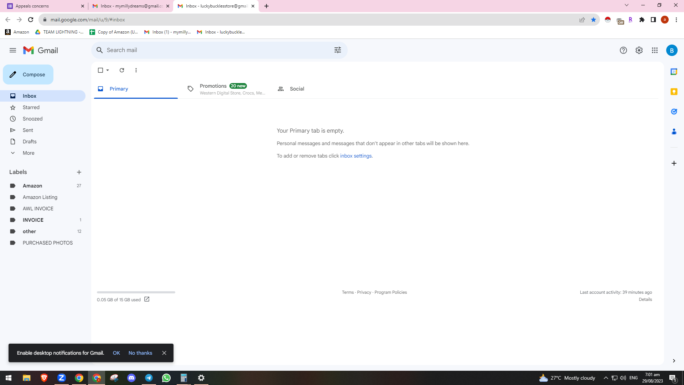Open Chrome side panel icon
This screenshot has width=684, height=385.
click(x=653, y=20)
